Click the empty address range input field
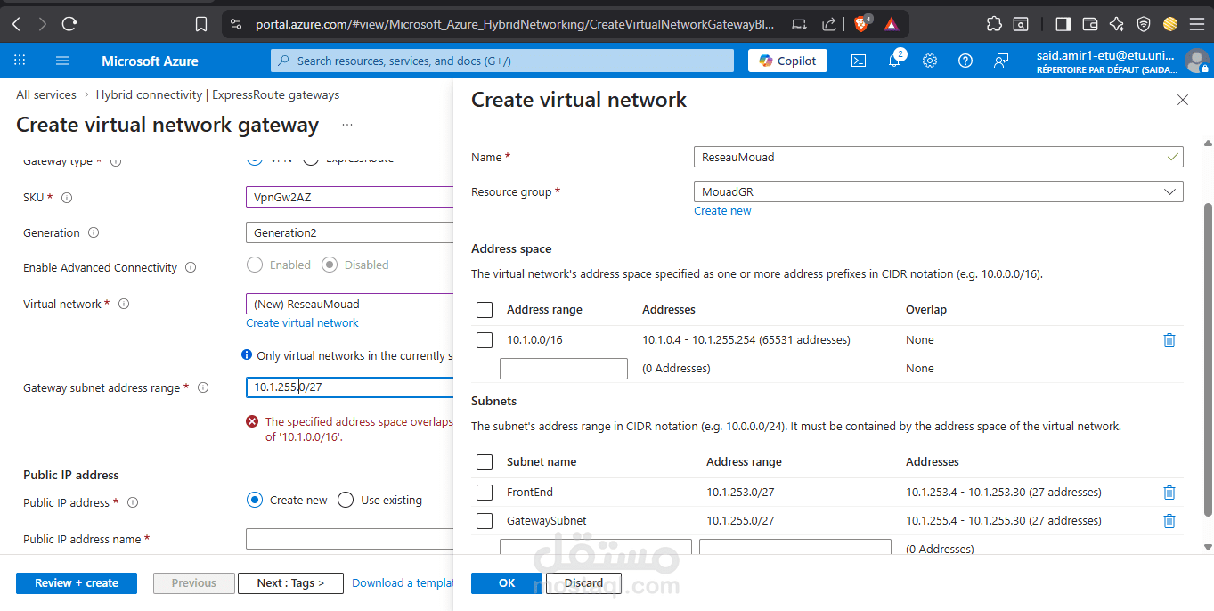The image size is (1214, 611). pos(564,369)
